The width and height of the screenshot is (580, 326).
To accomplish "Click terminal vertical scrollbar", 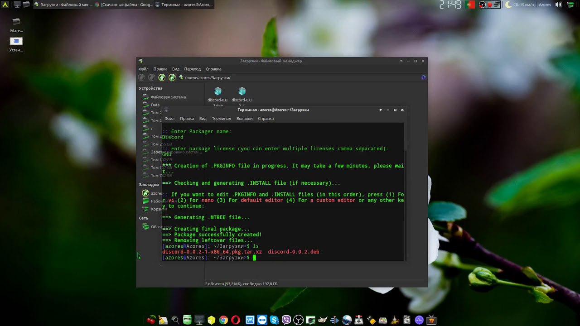I will coord(405,191).
